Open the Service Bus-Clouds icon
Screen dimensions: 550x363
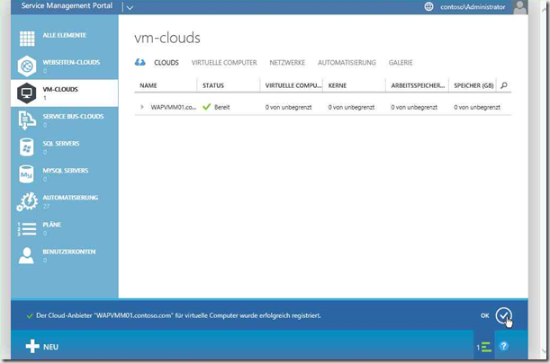click(x=27, y=120)
